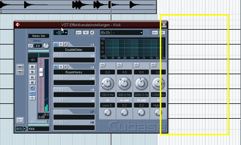Click the lo mid band gain/frequency knob

click(x=124, y=83)
